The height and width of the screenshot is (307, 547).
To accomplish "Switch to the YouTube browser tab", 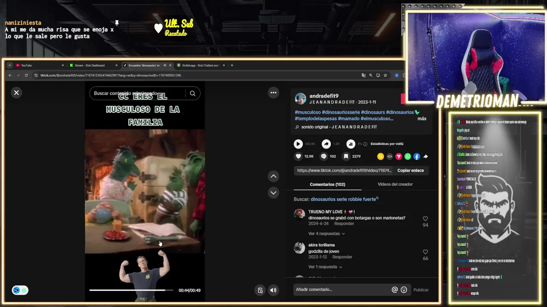I will click(38, 65).
